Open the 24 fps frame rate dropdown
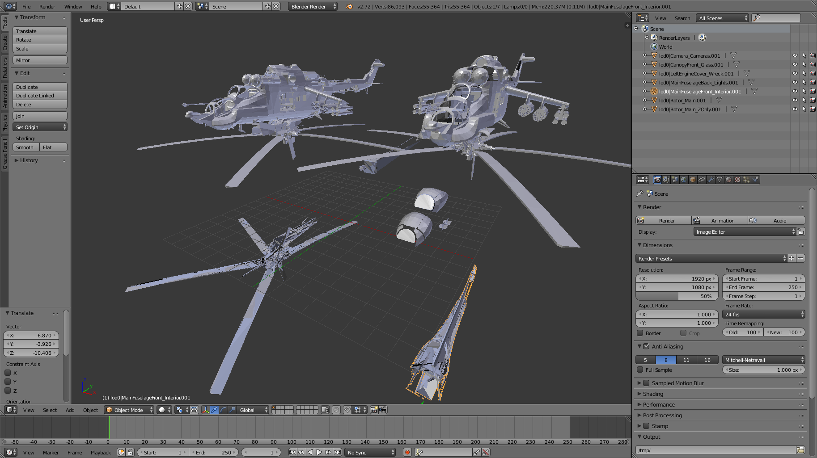The height and width of the screenshot is (458, 817). pyautogui.click(x=764, y=315)
